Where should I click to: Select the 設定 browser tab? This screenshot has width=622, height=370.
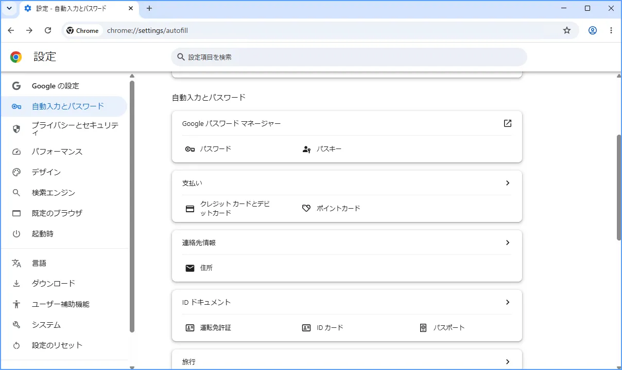pyautogui.click(x=79, y=9)
